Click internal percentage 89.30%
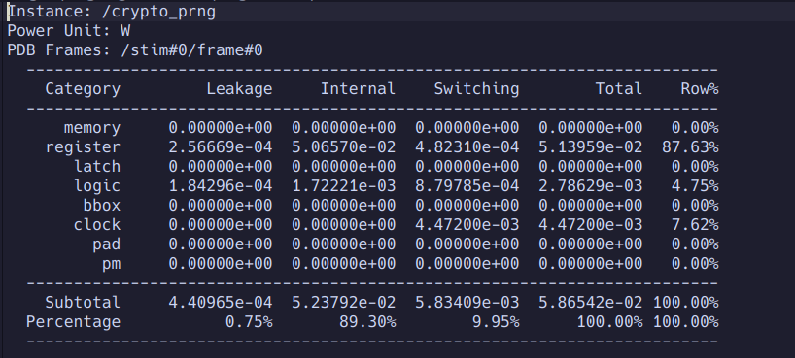795x358 pixels. [x=367, y=322]
